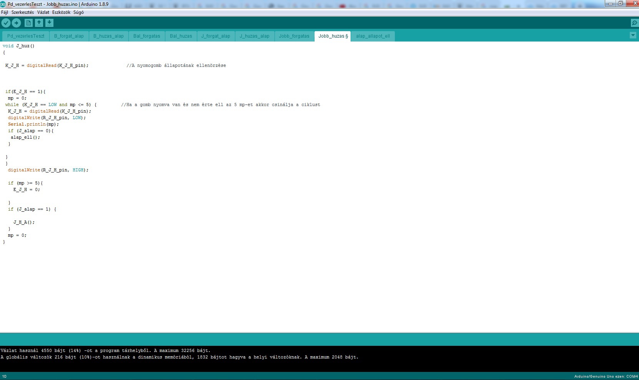
Task: Click the 'digitalWrite(R_J_H_pin, HIGH);' line
Action: tap(48, 170)
